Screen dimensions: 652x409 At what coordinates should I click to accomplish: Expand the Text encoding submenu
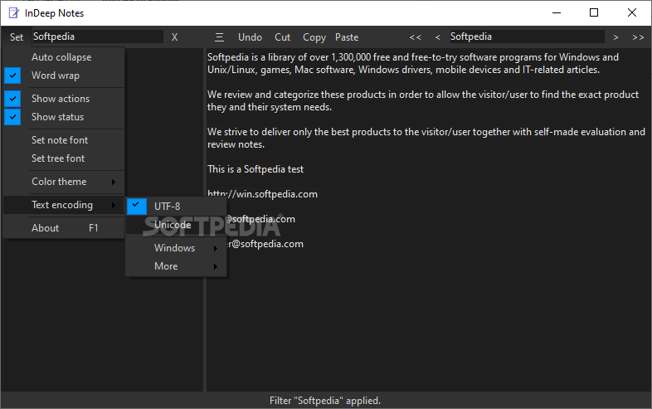(x=64, y=205)
